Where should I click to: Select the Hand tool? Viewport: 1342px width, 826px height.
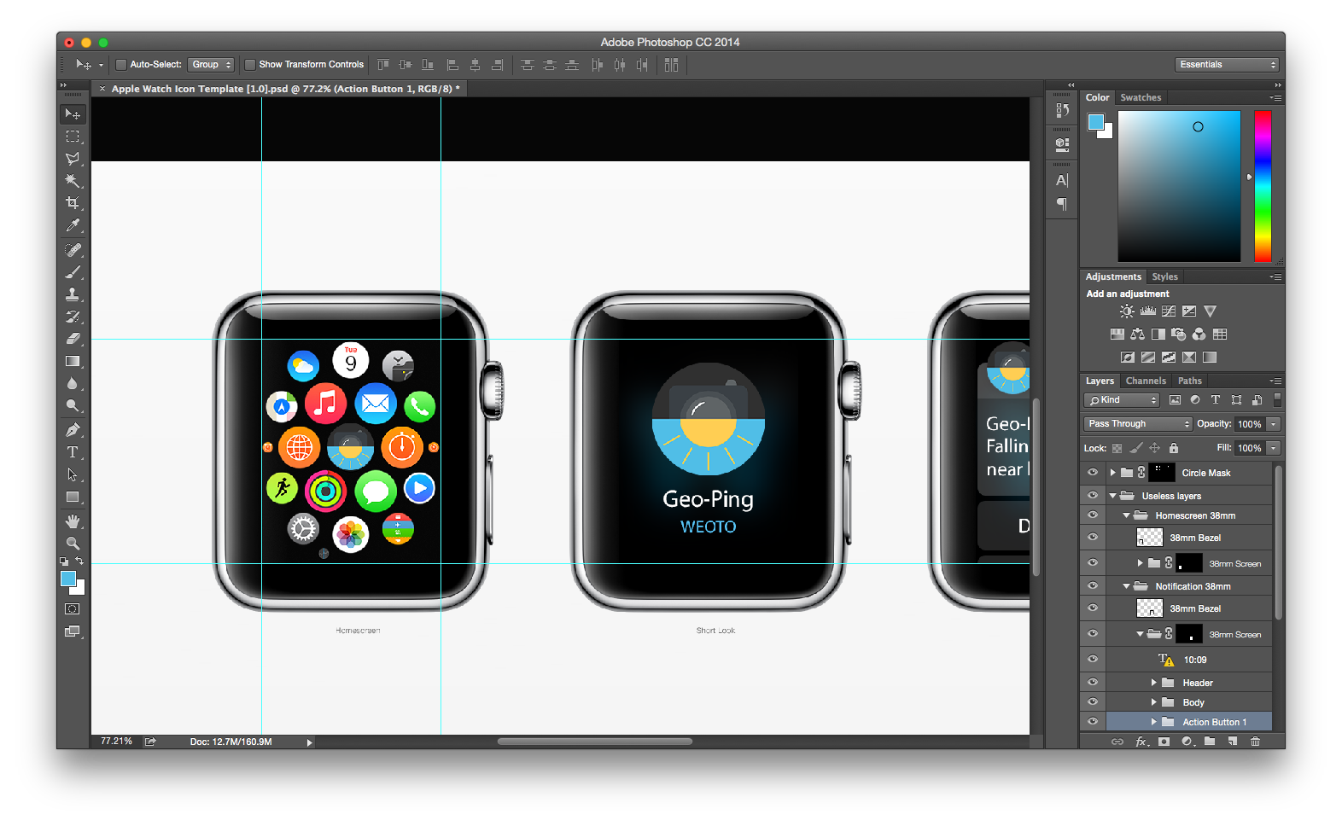[73, 521]
